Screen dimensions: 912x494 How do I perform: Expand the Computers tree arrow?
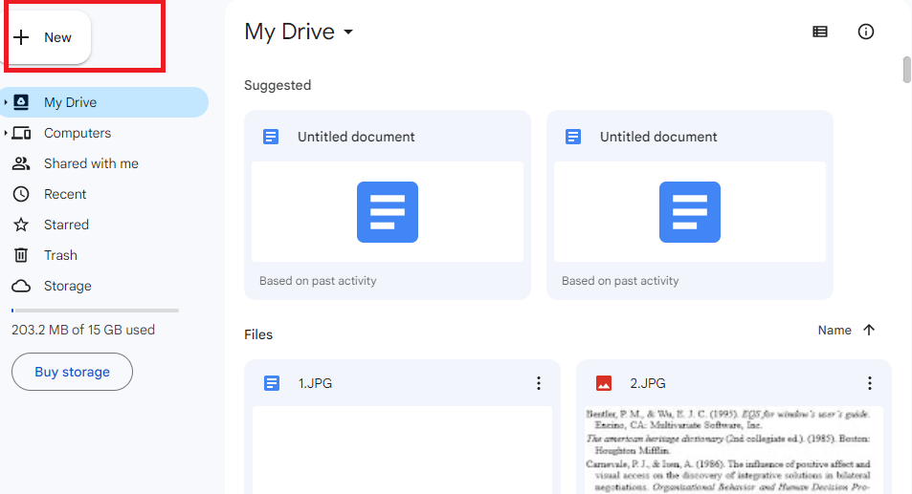[x=6, y=133]
